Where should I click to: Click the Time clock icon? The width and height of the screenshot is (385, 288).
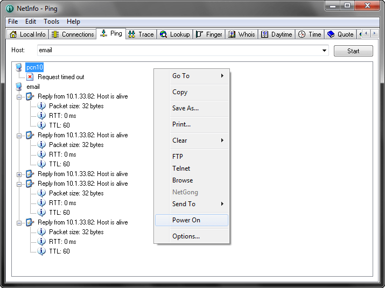tap(302, 34)
